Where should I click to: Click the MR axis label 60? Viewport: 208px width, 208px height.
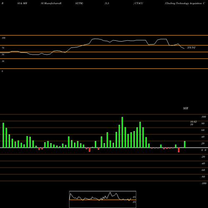pyautogui.click(x=203, y=130)
